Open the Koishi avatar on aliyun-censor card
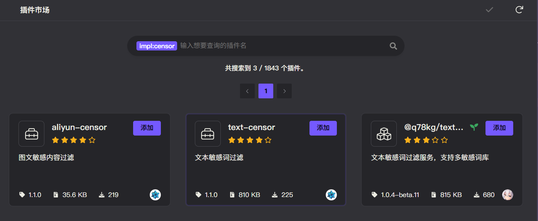The image size is (538, 221). point(155,195)
